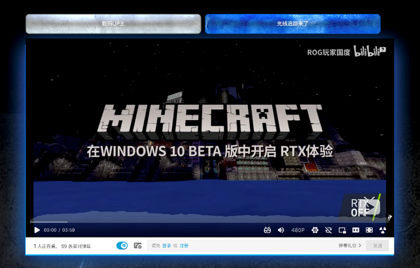The height and width of the screenshot is (268, 420).
Task: Click the danmaku comment input field
Action: point(257,246)
